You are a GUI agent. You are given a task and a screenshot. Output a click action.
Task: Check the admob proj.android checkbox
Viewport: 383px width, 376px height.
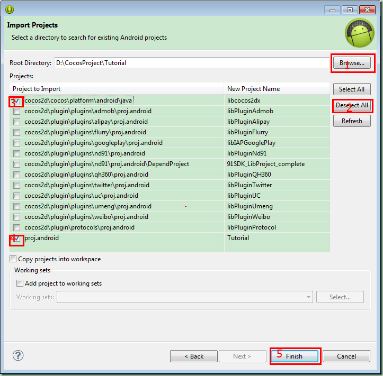[x=16, y=111]
